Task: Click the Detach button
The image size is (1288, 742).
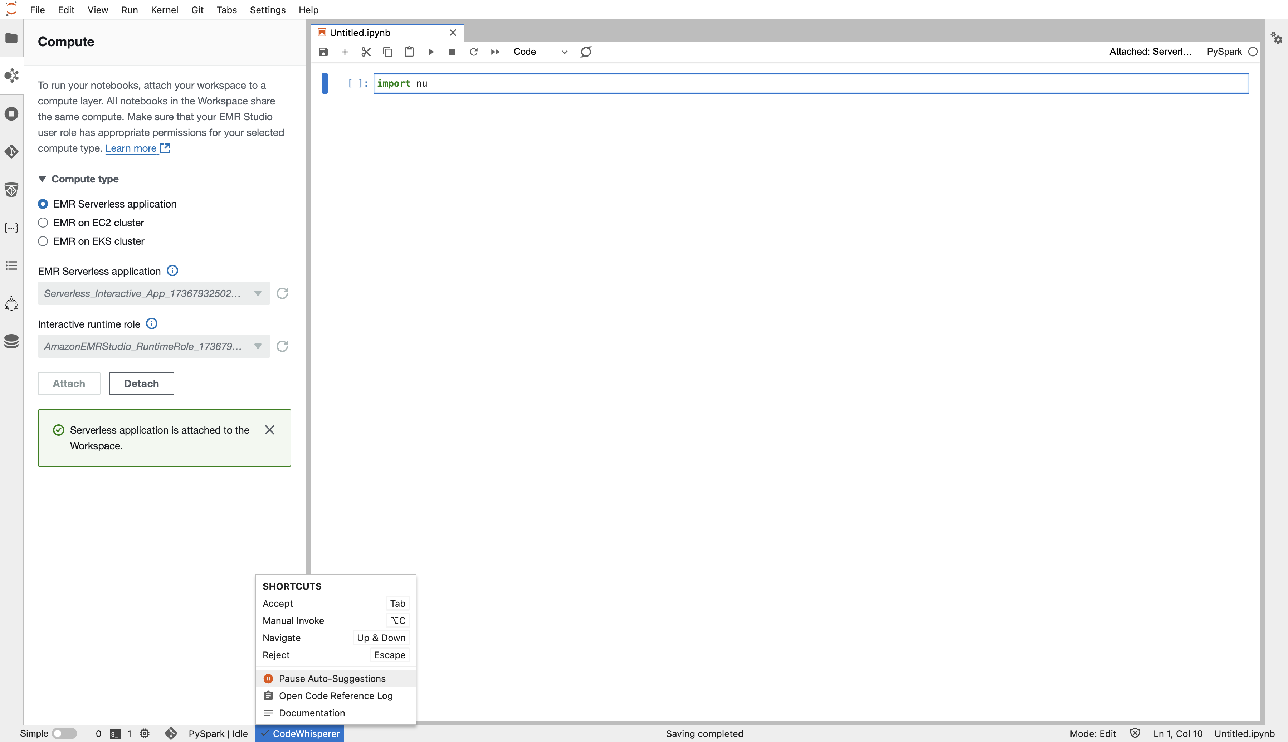Action: click(x=141, y=383)
